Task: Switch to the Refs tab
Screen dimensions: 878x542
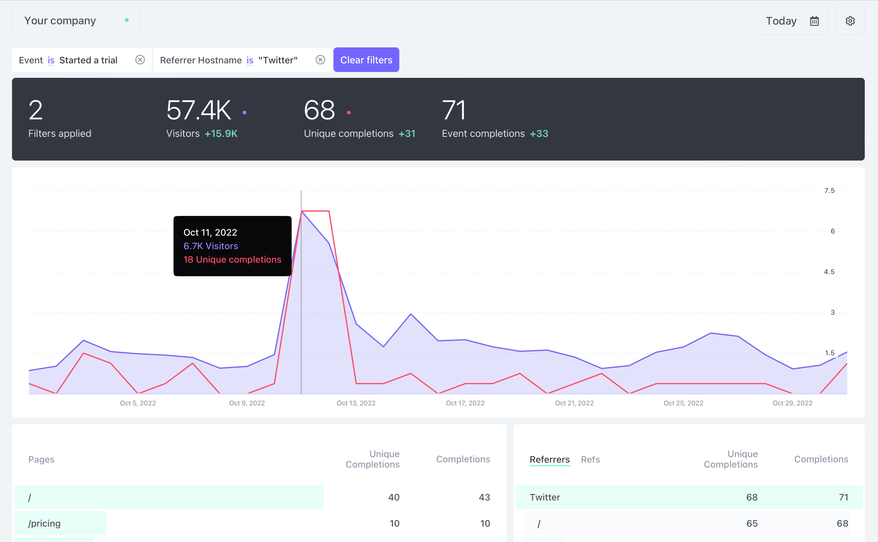Action: [x=590, y=459]
